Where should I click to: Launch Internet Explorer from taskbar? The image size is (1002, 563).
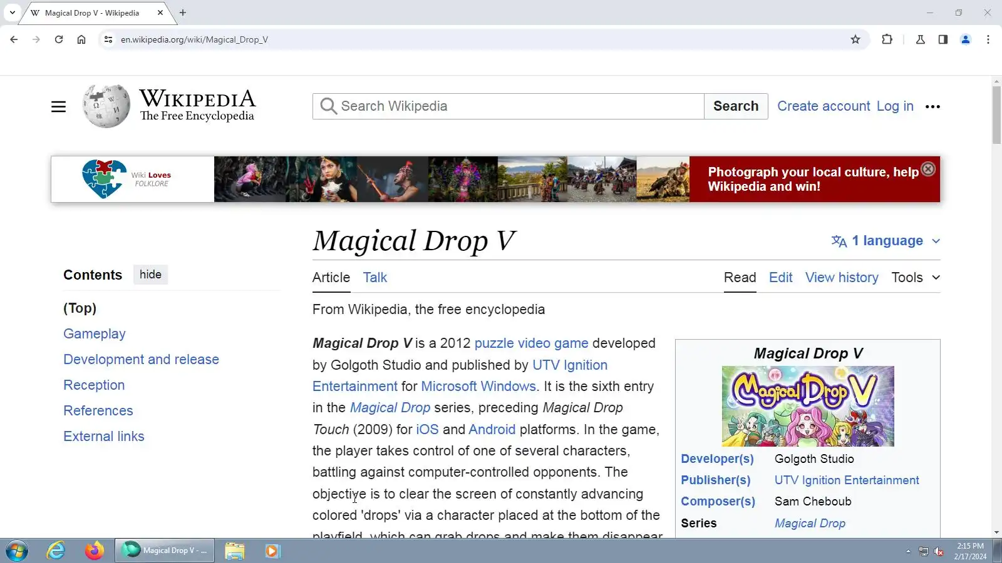tap(56, 550)
